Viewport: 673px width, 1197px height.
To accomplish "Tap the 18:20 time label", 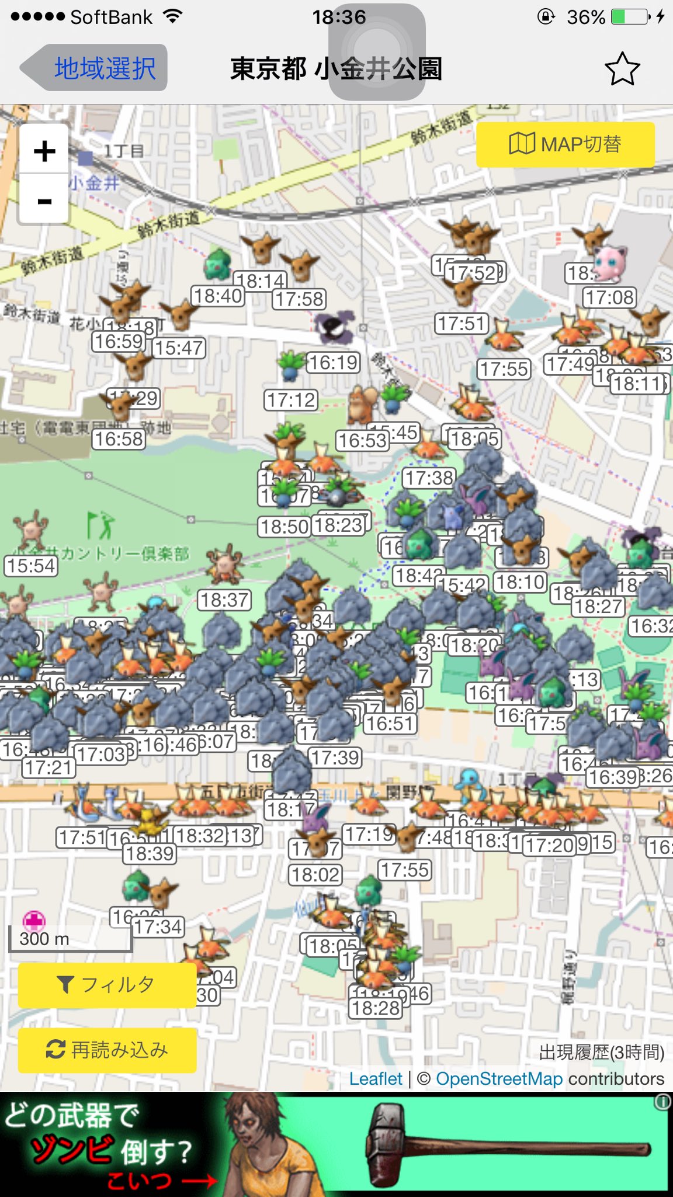I will (475, 646).
